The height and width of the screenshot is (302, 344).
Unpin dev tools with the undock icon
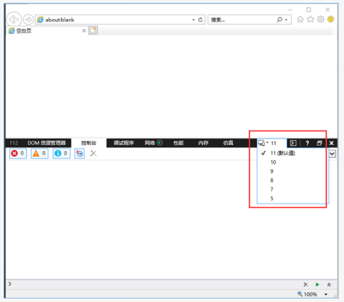point(320,143)
